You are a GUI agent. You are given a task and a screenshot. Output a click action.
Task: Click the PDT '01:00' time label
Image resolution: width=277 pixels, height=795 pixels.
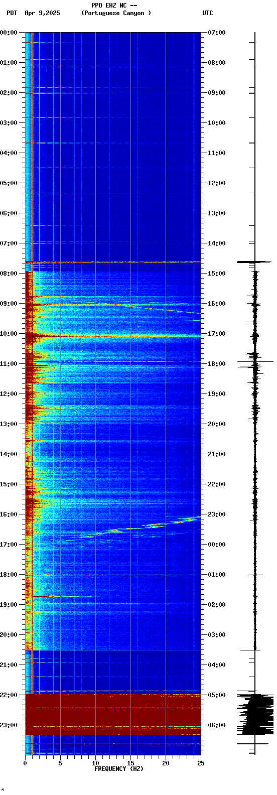(x=9, y=63)
